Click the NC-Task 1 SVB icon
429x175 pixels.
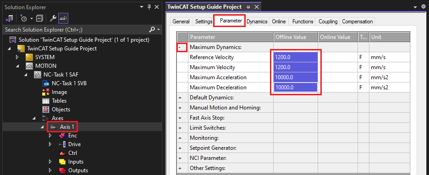click(x=46, y=83)
